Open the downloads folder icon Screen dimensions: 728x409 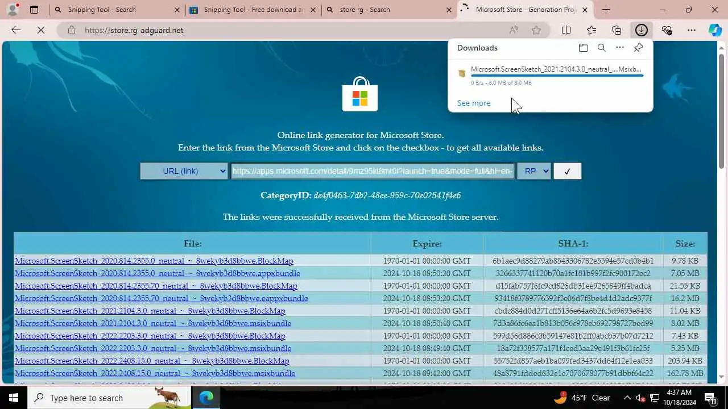[x=583, y=48]
